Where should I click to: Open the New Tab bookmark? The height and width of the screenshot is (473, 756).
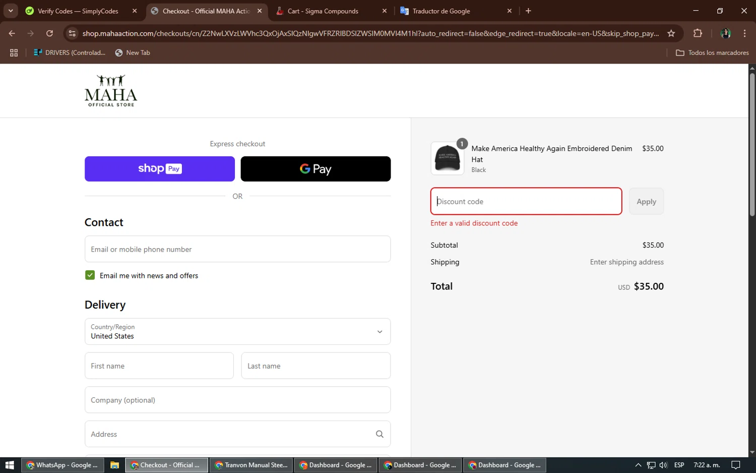133,52
